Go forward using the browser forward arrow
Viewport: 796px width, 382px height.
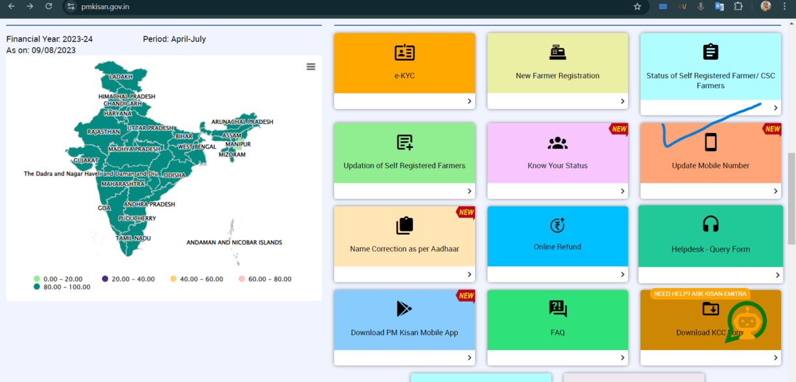point(30,7)
